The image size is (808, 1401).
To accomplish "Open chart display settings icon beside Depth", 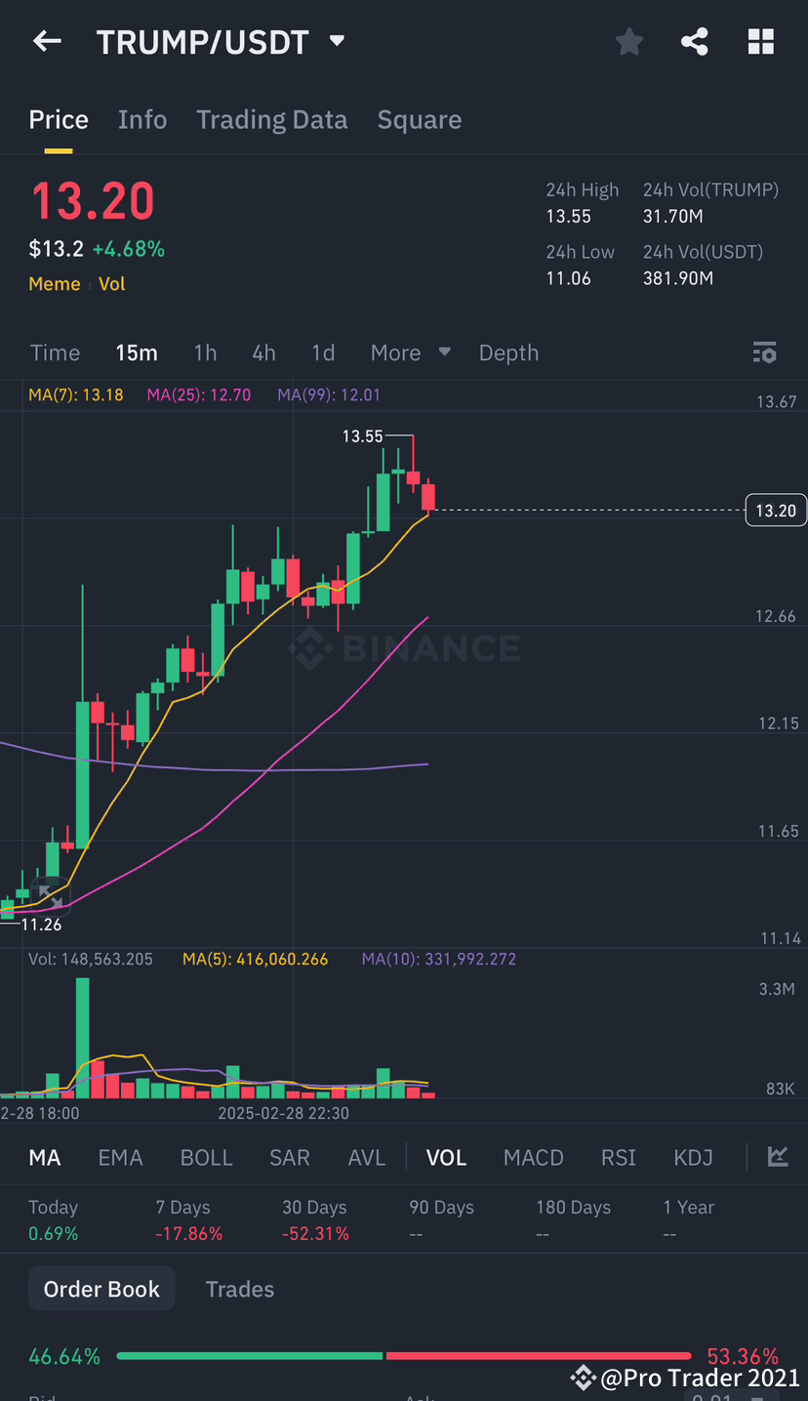I will pos(765,352).
